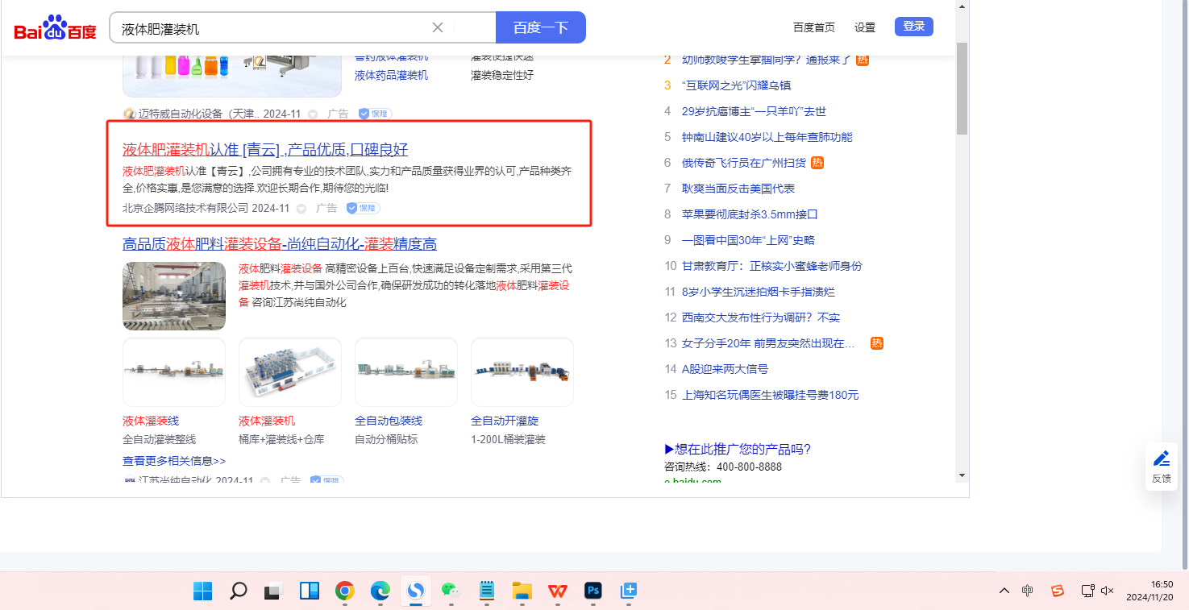Click the product image above 全自动开灌旋
The image size is (1189, 610).
pyautogui.click(x=522, y=372)
